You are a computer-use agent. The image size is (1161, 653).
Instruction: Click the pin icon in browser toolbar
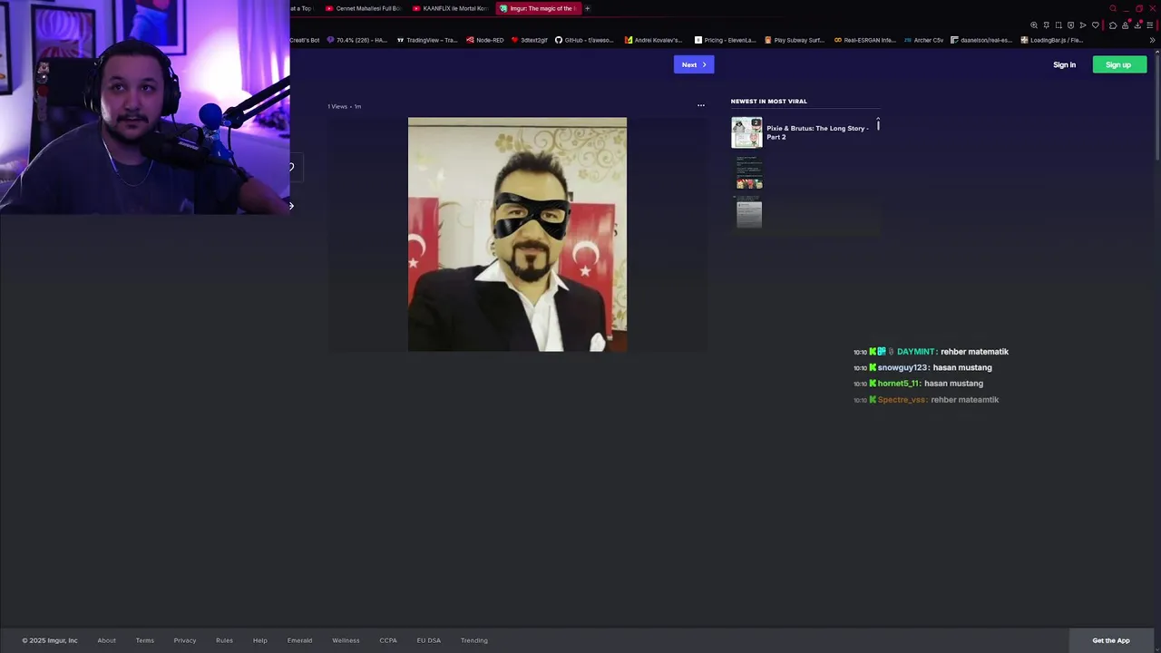(x=1047, y=25)
